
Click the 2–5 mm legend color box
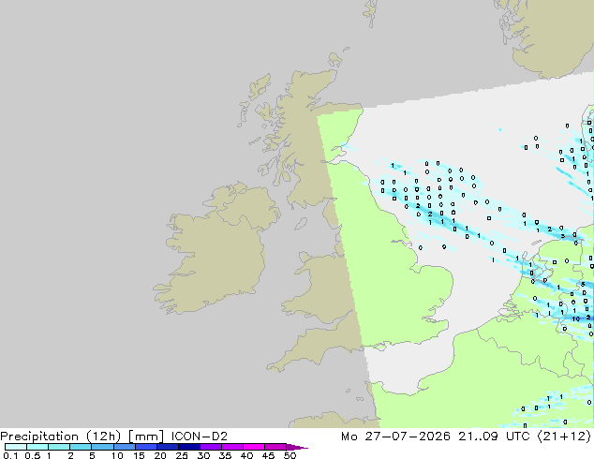81,447
